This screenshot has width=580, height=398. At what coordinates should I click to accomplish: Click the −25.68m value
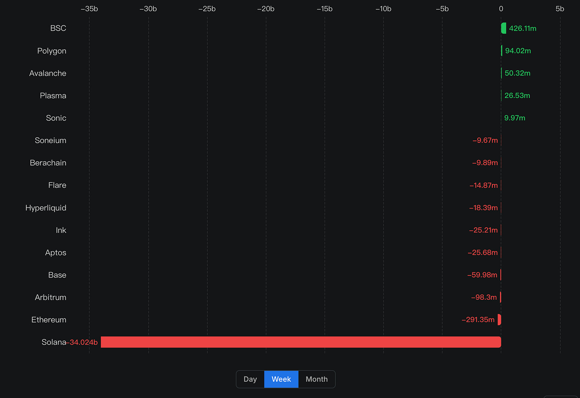[x=483, y=253]
